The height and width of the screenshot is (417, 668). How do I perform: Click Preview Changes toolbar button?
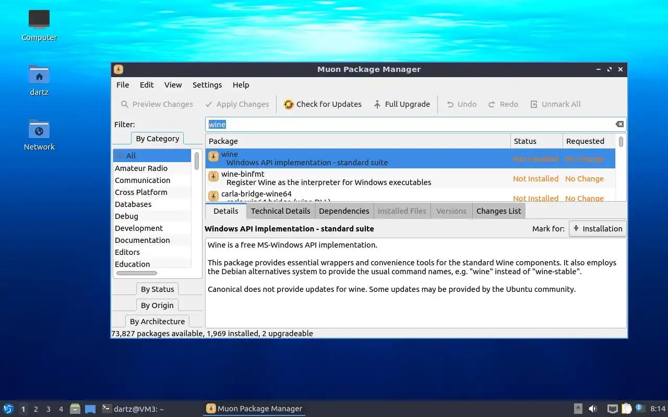(157, 104)
